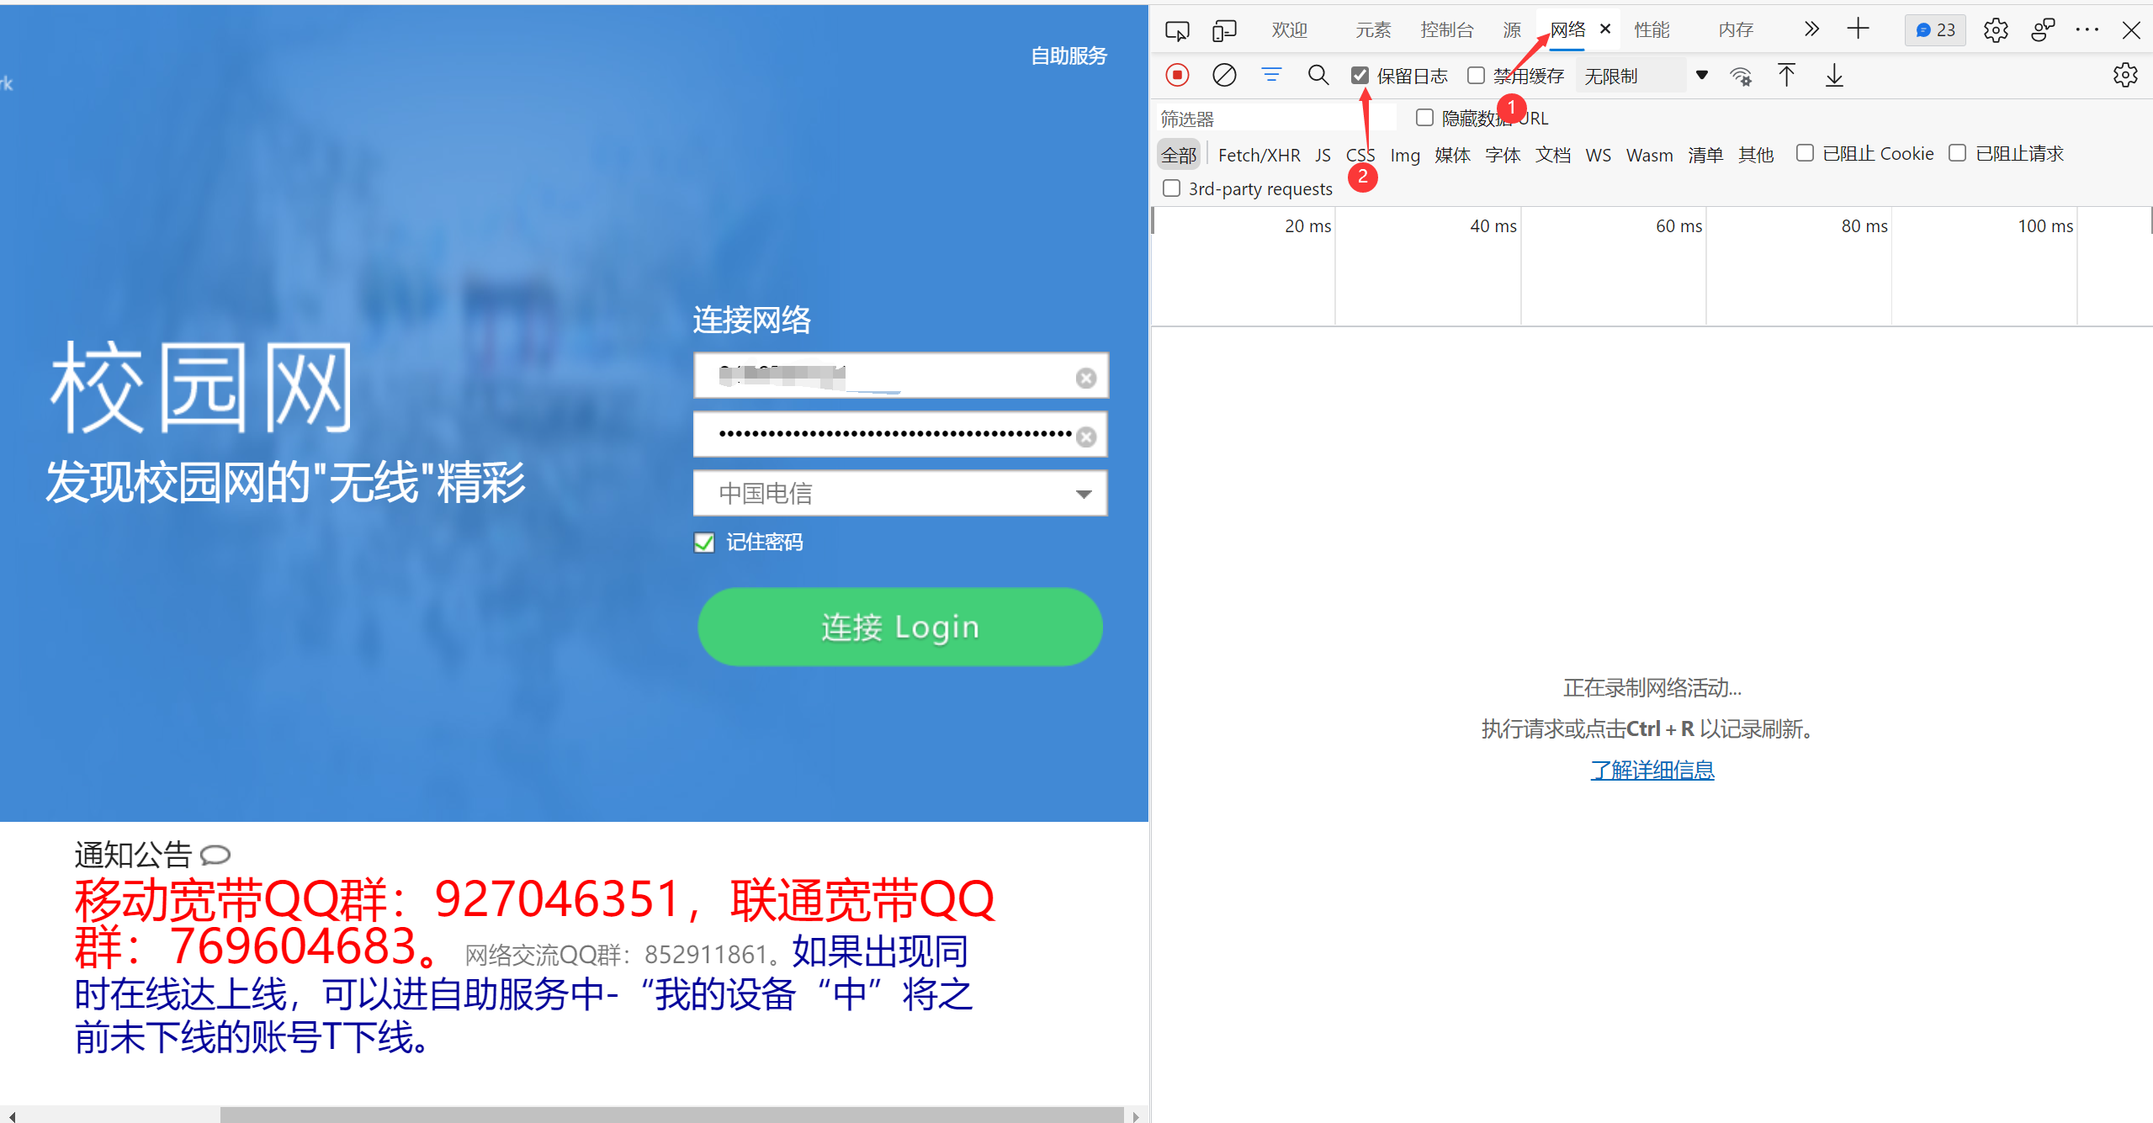This screenshot has height=1123, width=2153.
Task: Clear the network log
Action: (x=1224, y=75)
